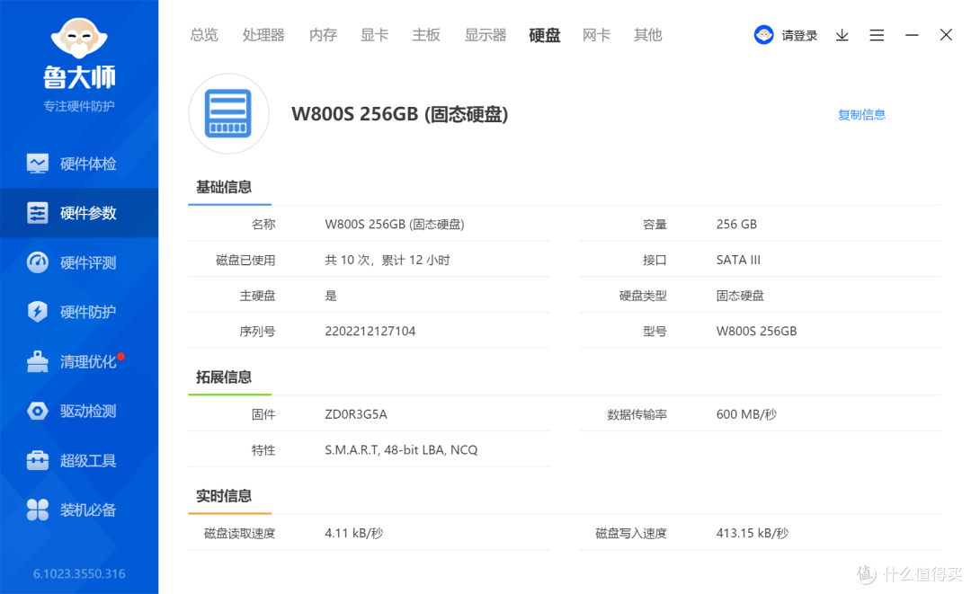Click the 序列号 label
This screenshot has height=594, width=971.
point(258,331)
